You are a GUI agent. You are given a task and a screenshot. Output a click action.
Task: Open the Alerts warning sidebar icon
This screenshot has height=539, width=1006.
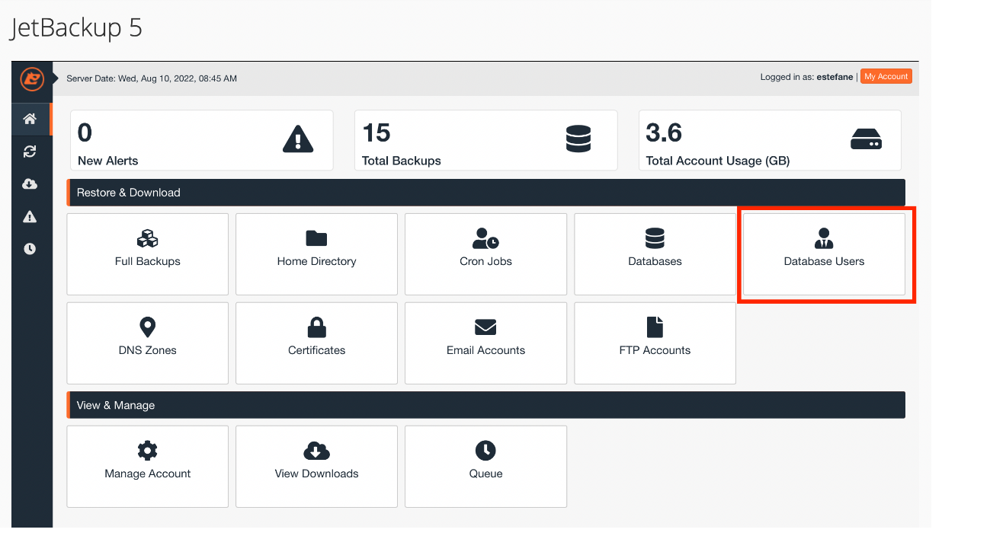[30, 217]
